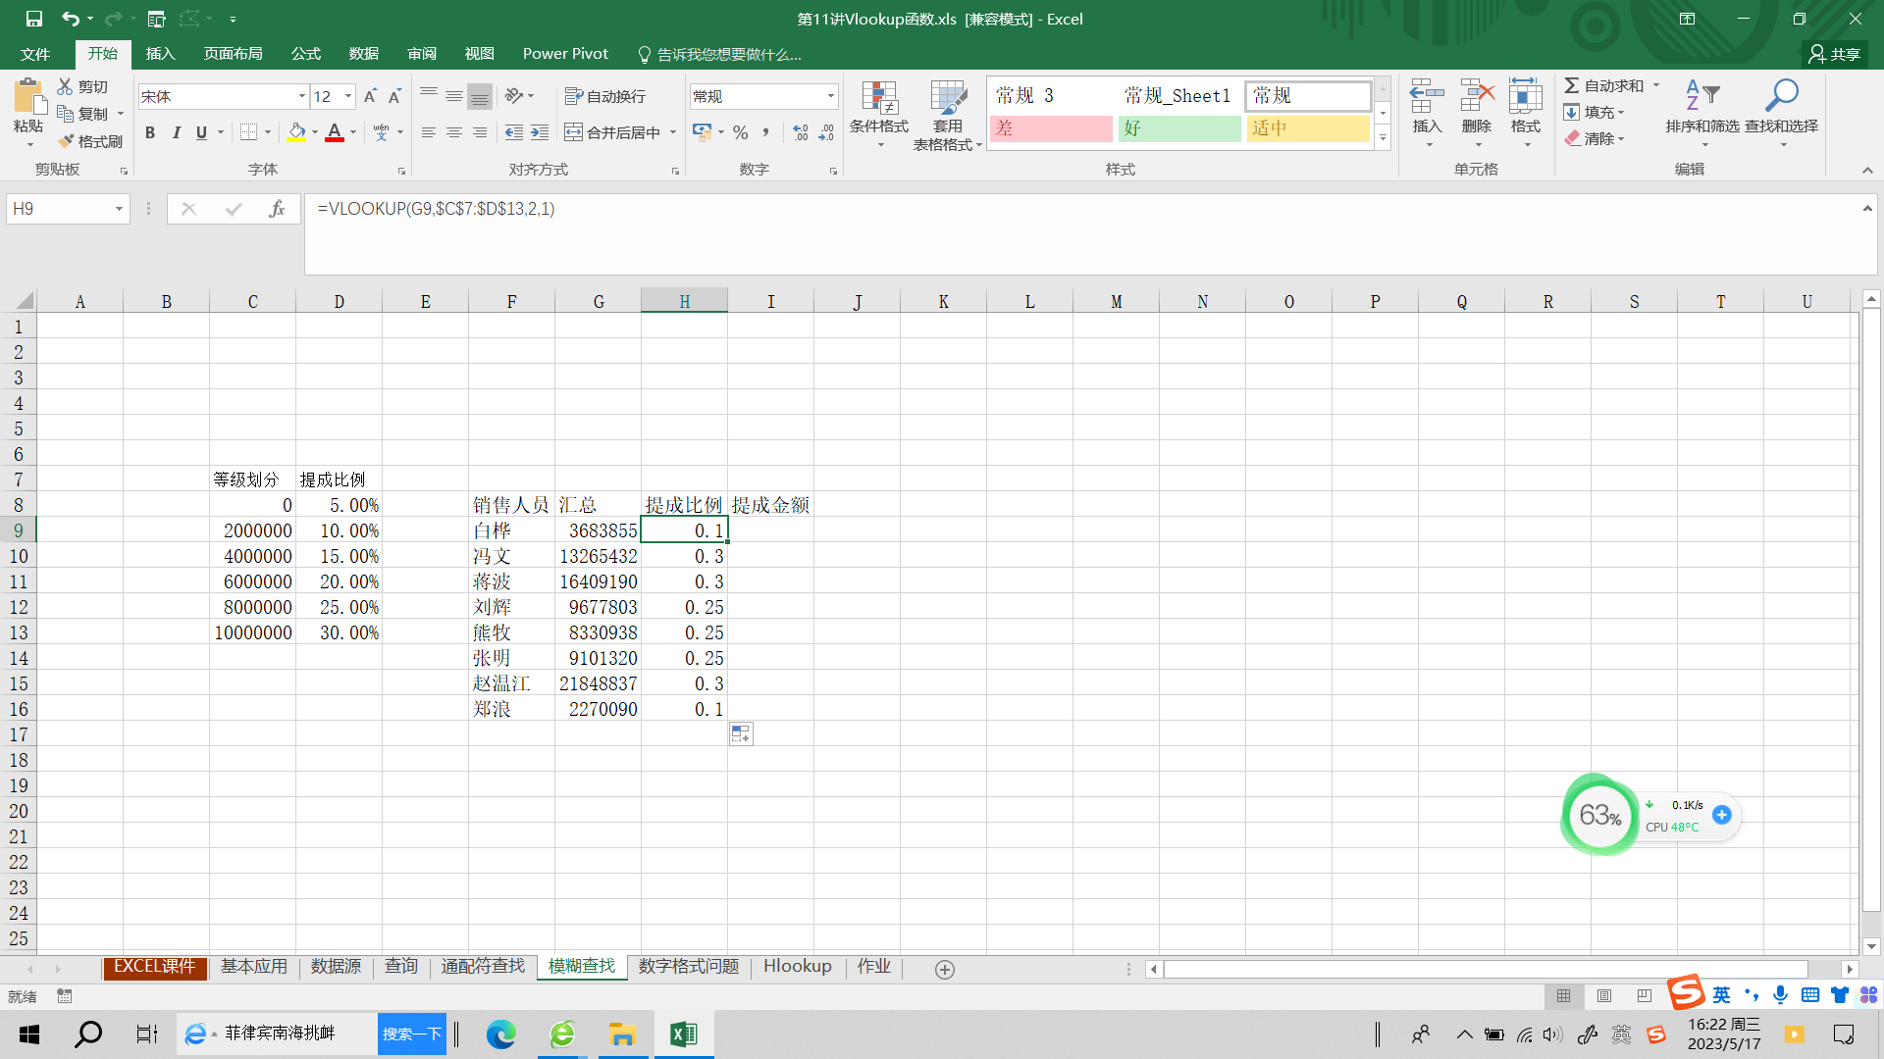
Task: Switch to the Hlookup worksheet tab
Action: 797,967
